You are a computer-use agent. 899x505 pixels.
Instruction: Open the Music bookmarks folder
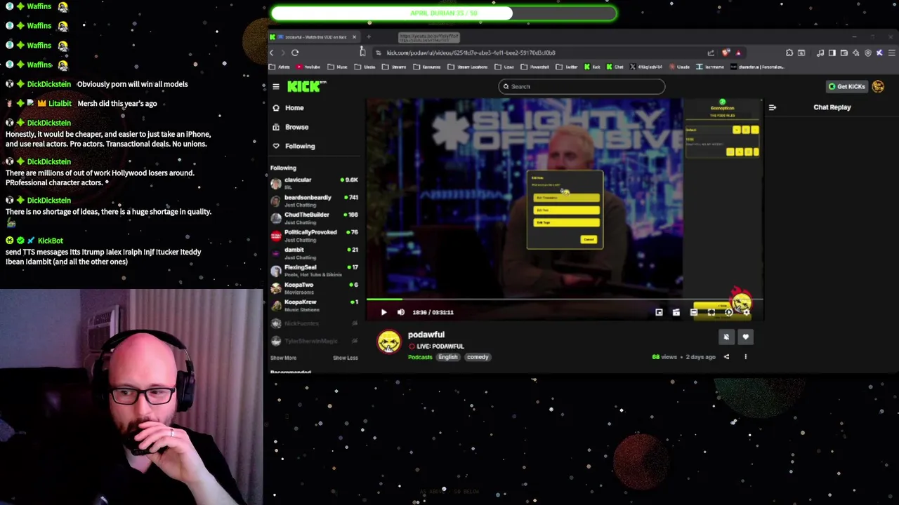338,67
